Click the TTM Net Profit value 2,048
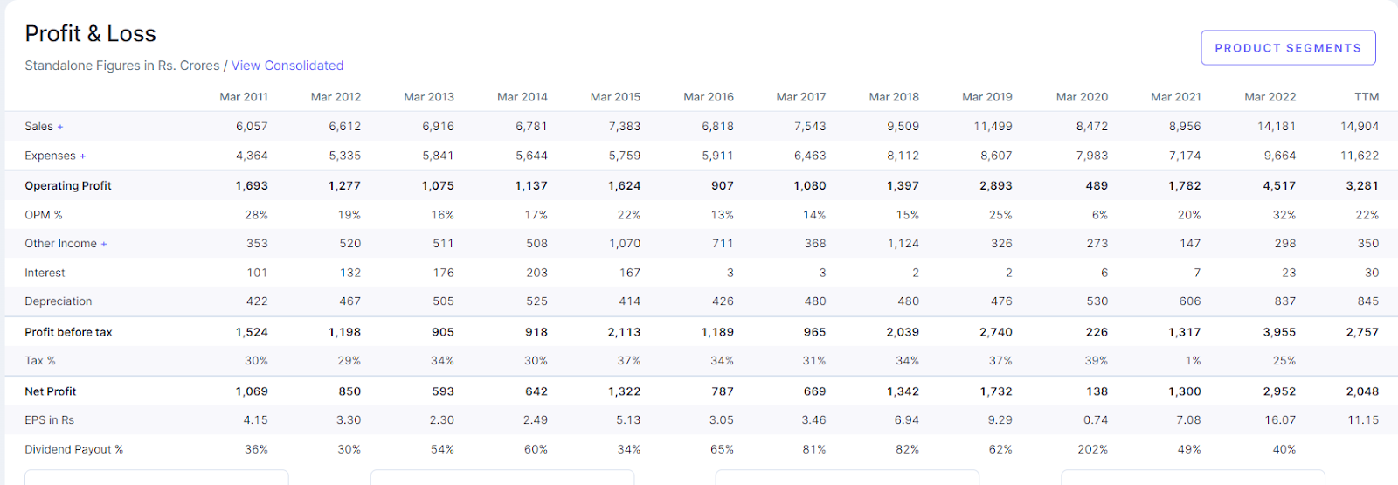Viewport: 1398px width, 485px height. point(1362,391)
